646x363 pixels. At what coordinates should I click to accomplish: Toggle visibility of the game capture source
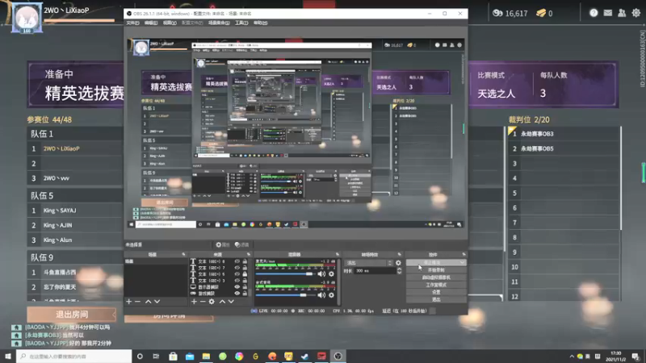point(237,294)
